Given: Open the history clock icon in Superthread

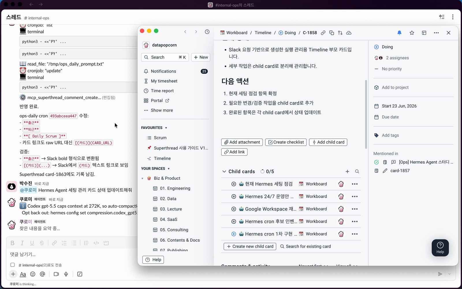Looking at the screenshot, I should click(207, 32).
